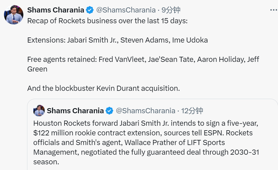Click the @ShamsCharania handle in quoted tweet

(x=146, y=111)
